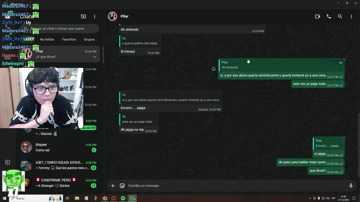The height and width of the screenshot is (202, 360).
Task: Open the volume control in tray
Action: [x=328, y=198]
